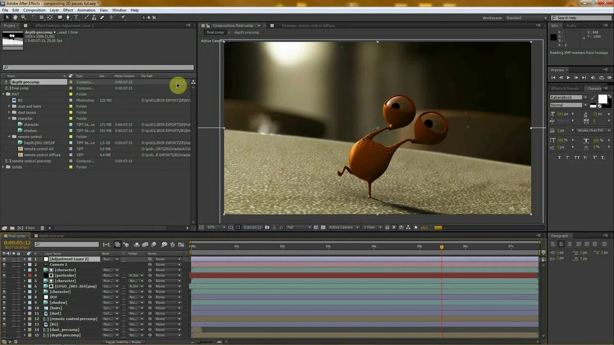The height and width of the screenshot is (345, 614).
Task: Toggle Draft 3D in timeline
Action: coord(126,244)
